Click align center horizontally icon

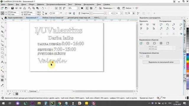(x=147, y=24)
